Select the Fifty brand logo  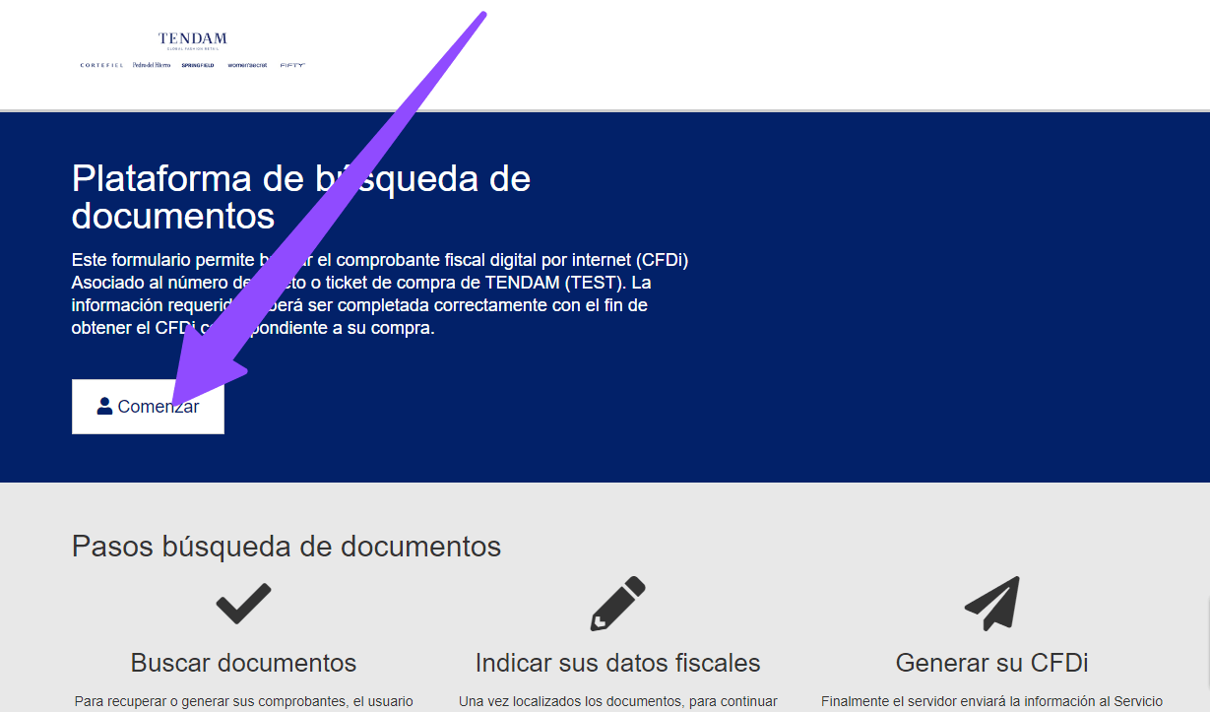point(292,65)
